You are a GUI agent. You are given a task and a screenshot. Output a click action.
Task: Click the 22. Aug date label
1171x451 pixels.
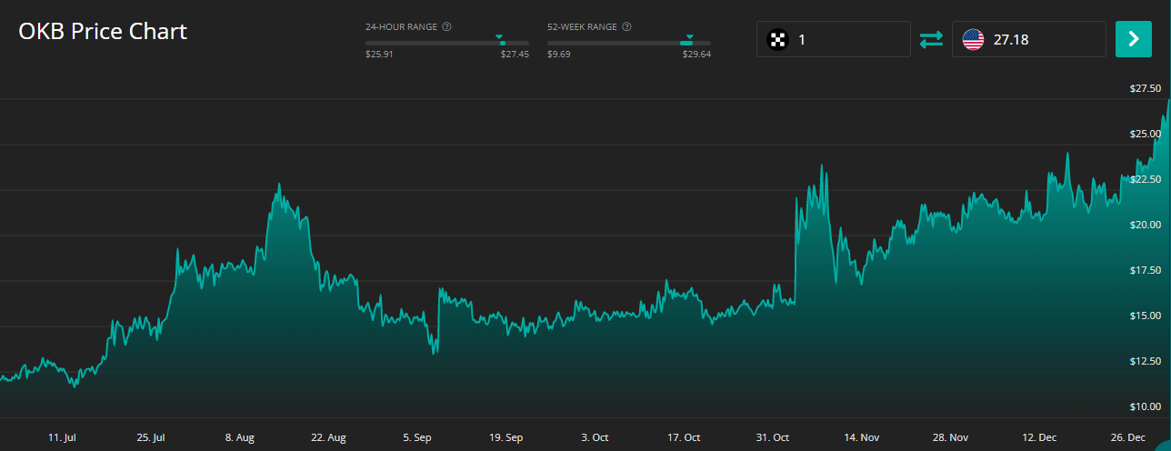pos(328,438)
